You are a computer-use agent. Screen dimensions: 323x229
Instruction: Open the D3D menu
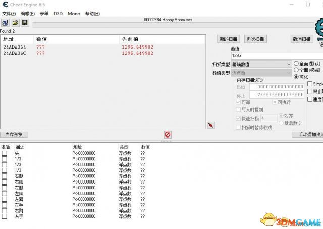58,14
